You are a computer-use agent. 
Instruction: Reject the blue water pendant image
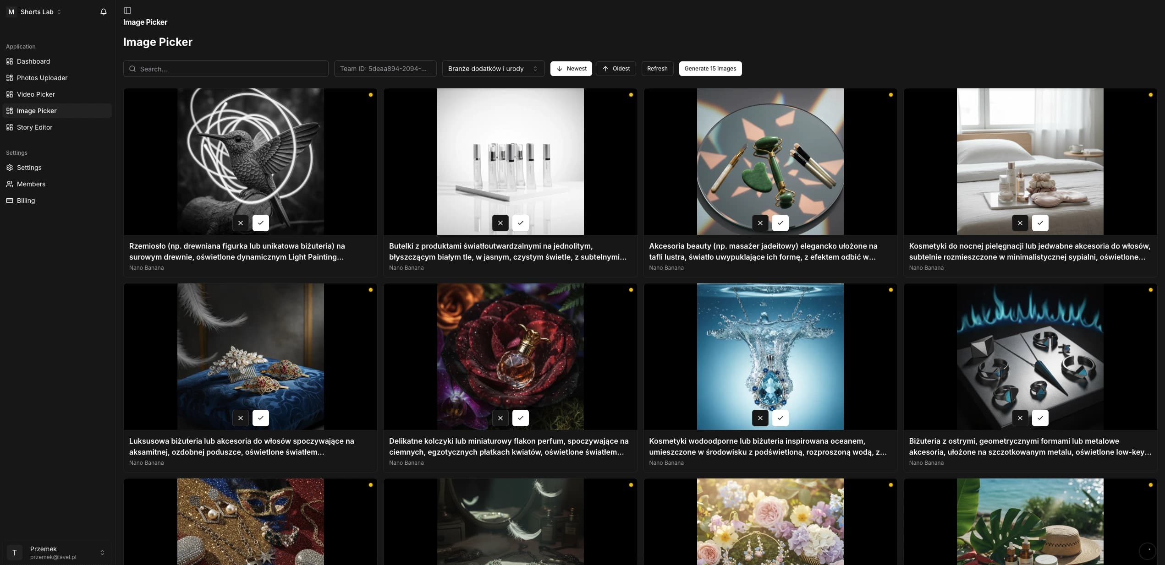tap(760, 418)
